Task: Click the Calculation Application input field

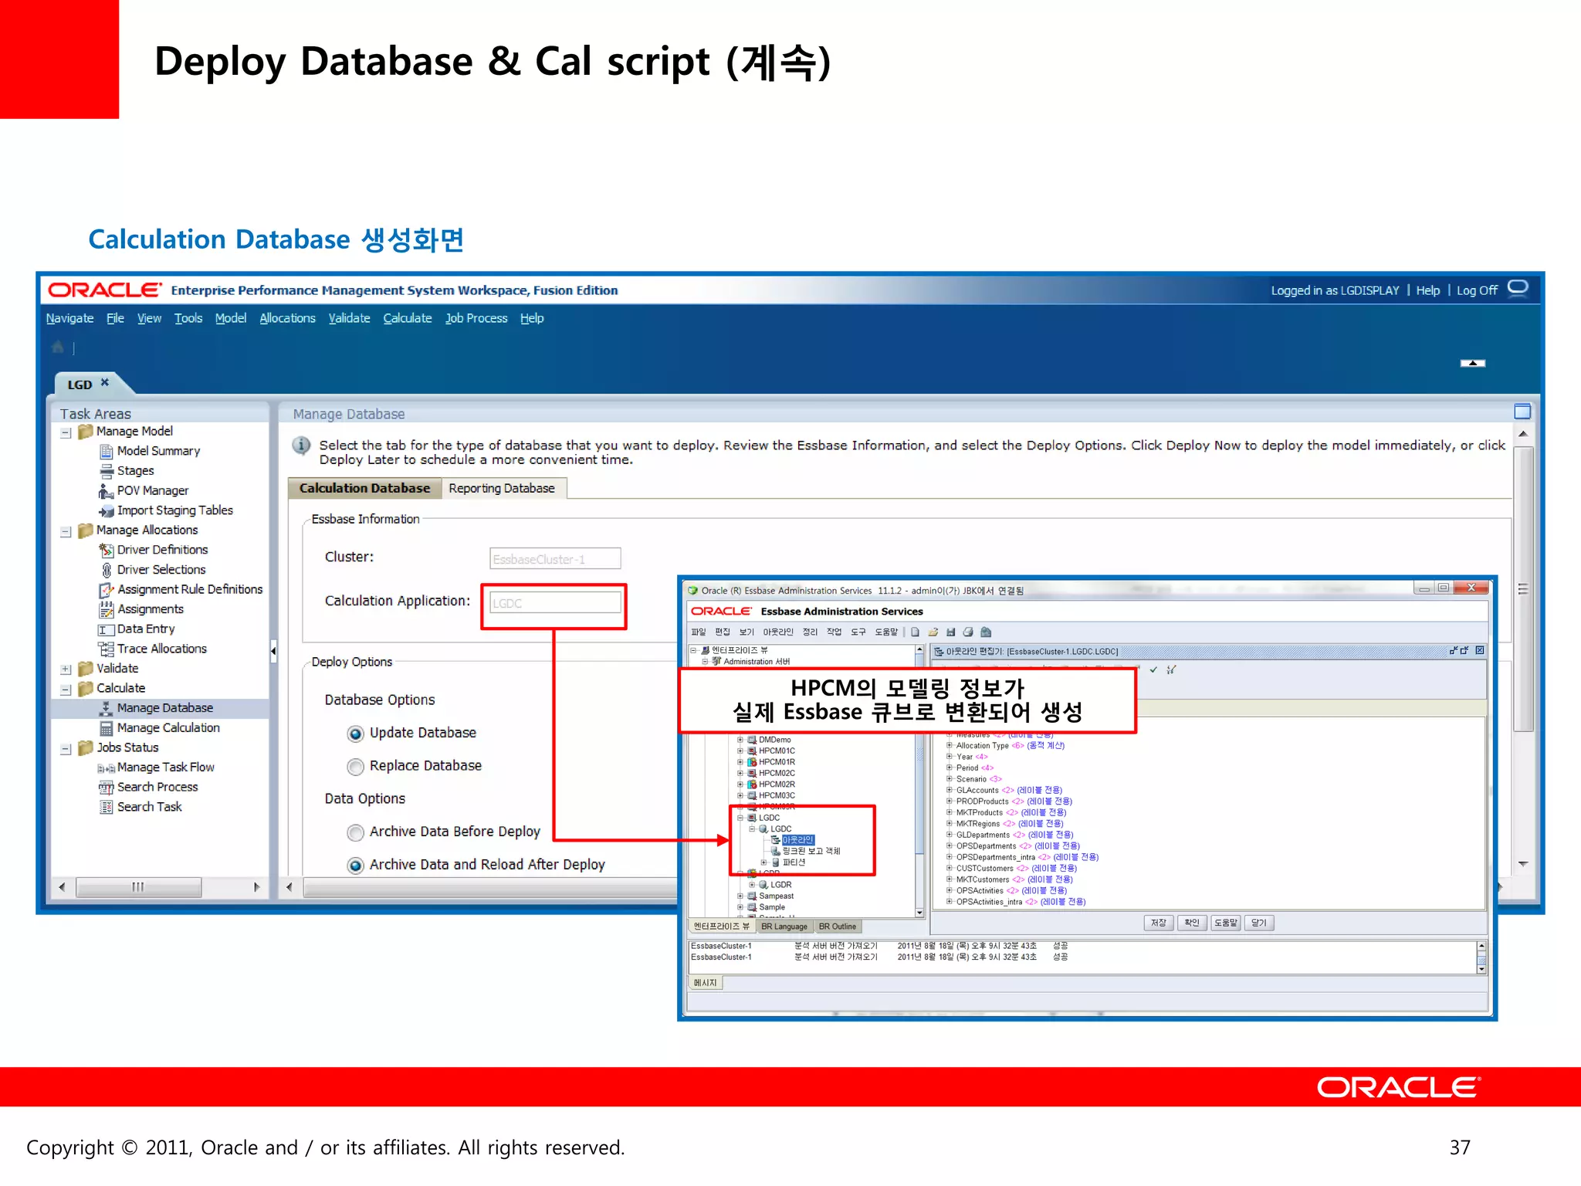Action: [x=555, y=603]
